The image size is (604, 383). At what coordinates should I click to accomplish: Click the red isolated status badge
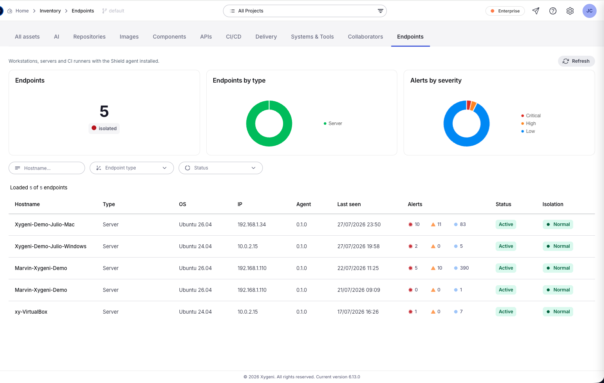coord(104,128)
